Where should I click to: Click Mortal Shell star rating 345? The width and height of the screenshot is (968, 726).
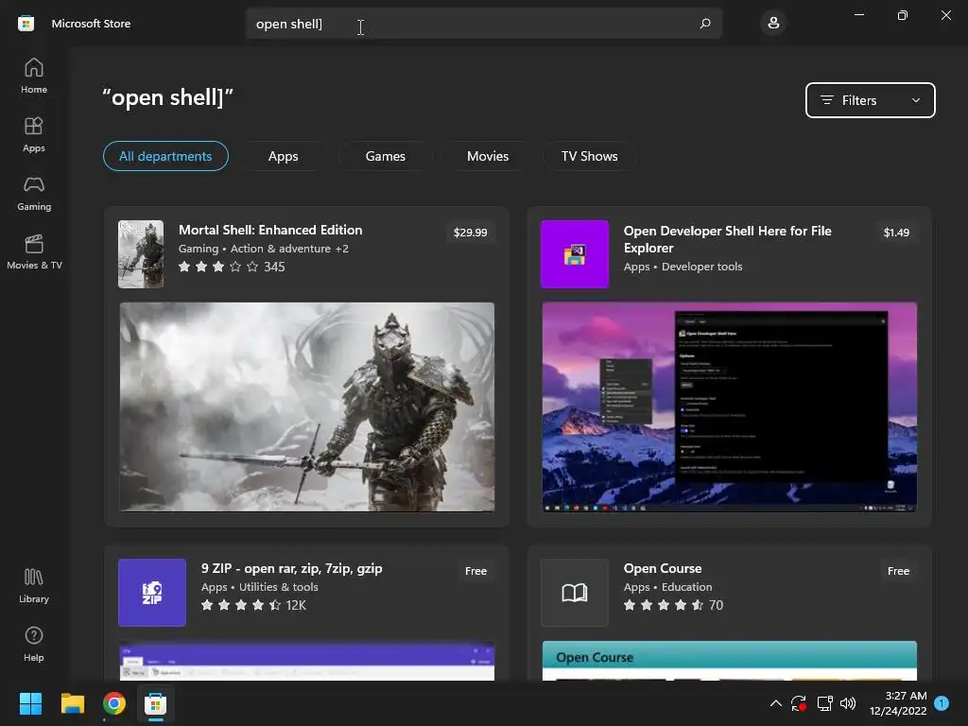coord(232,267)
